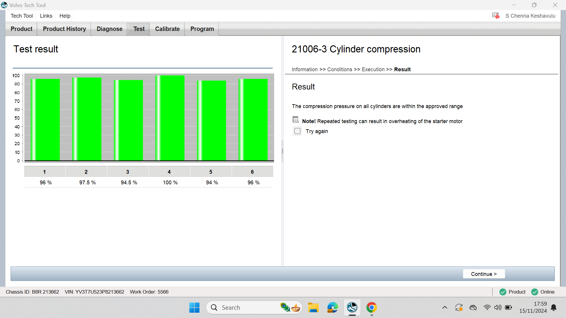Open the Links menu
Screen dimensions: 566x318
pyautogui.click(x=46, y=16)
